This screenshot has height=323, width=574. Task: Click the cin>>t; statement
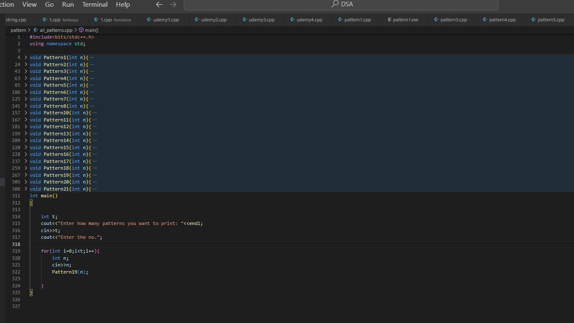pos(50,230)
